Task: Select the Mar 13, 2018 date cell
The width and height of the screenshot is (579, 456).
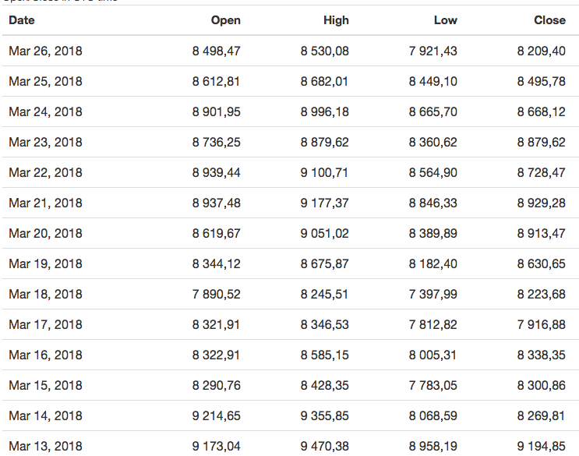Action: tap(45, 446)
